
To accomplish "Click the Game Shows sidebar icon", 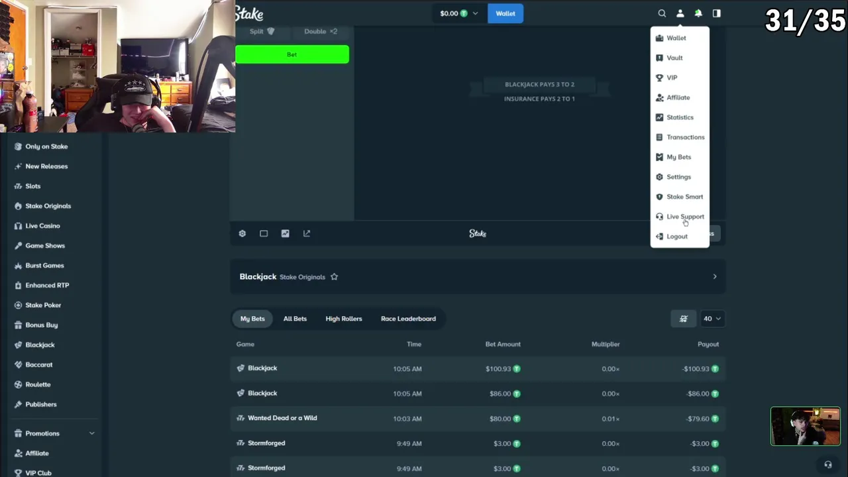I will click(x=19, y=246).
